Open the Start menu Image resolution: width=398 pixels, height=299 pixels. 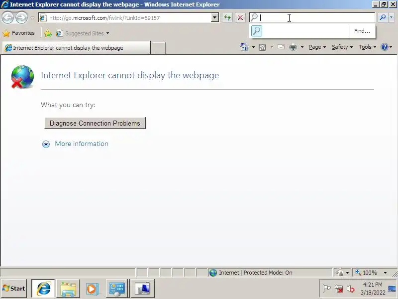coord(14,289)
